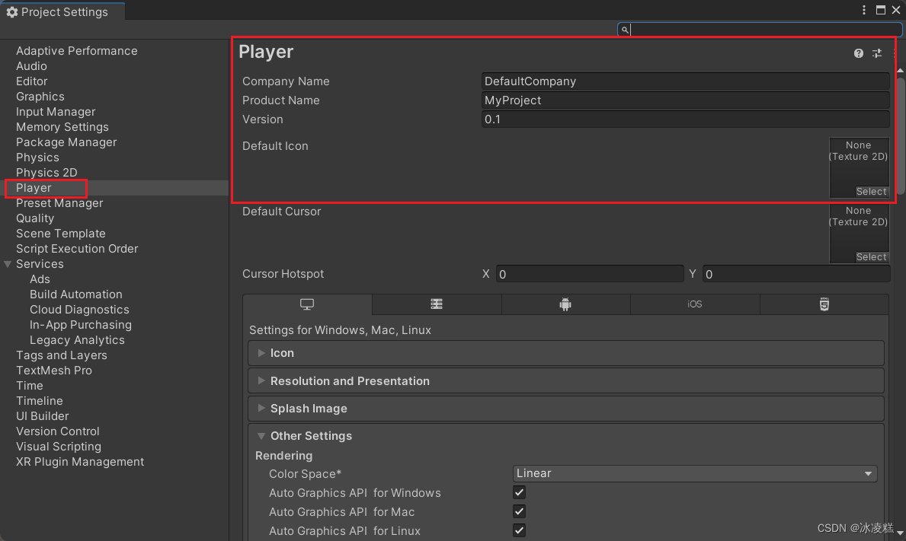Toggle Auto Graphics API for Mac

pyautogui.click(x=519, y=511)
